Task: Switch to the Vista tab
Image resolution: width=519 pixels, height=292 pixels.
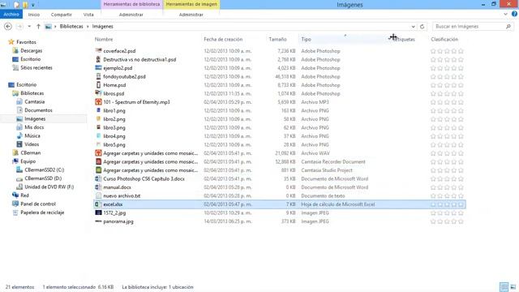Action: point(88,15)
